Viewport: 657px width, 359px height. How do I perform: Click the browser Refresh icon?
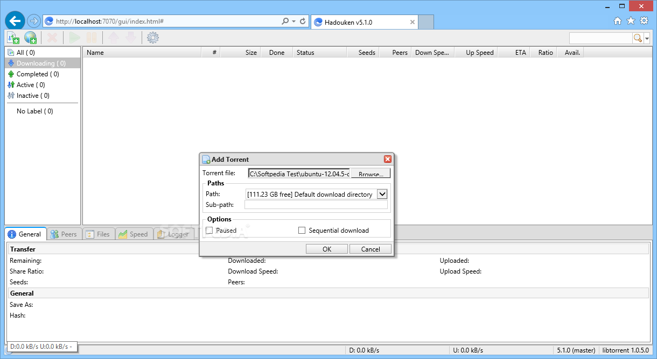pos(303,21)
